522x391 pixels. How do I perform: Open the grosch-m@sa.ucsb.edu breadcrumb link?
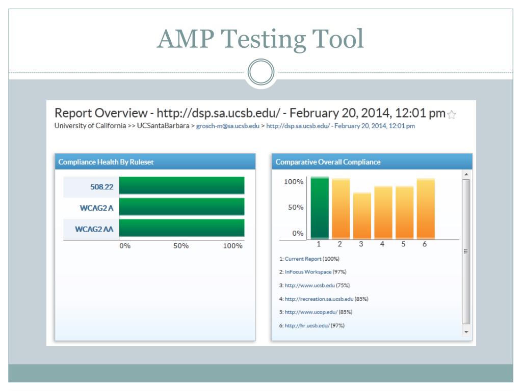228,126
